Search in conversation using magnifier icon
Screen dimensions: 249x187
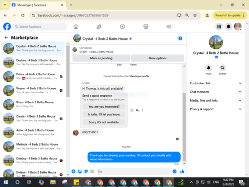pyautogui.click(x=222, y=68)
